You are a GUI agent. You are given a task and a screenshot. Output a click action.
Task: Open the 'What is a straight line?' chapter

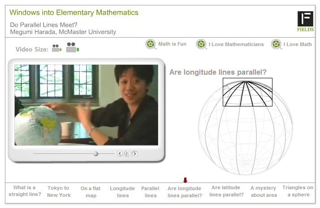click(25, 191)
